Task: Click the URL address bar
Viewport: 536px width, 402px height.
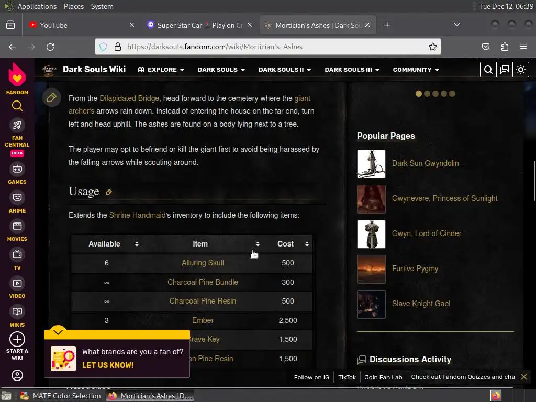Action: pos(268,47)
